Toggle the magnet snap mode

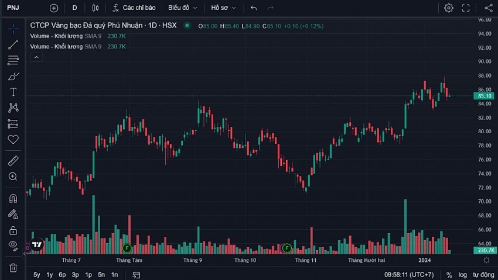point(13,199)
